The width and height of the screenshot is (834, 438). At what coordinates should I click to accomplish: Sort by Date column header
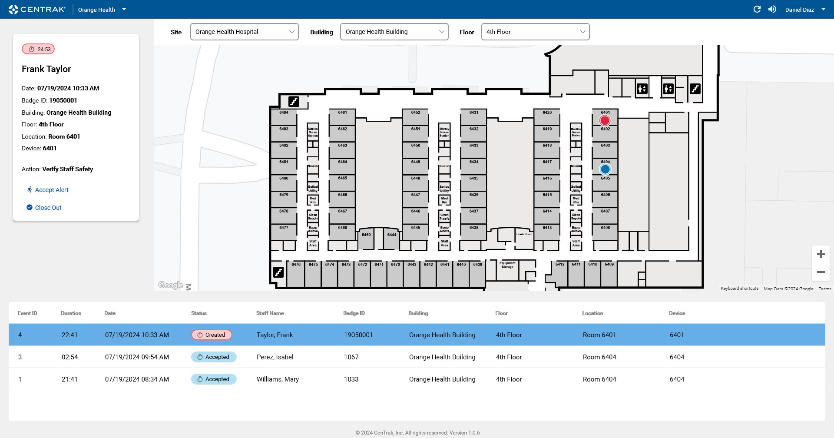click(x=110, y=313)
